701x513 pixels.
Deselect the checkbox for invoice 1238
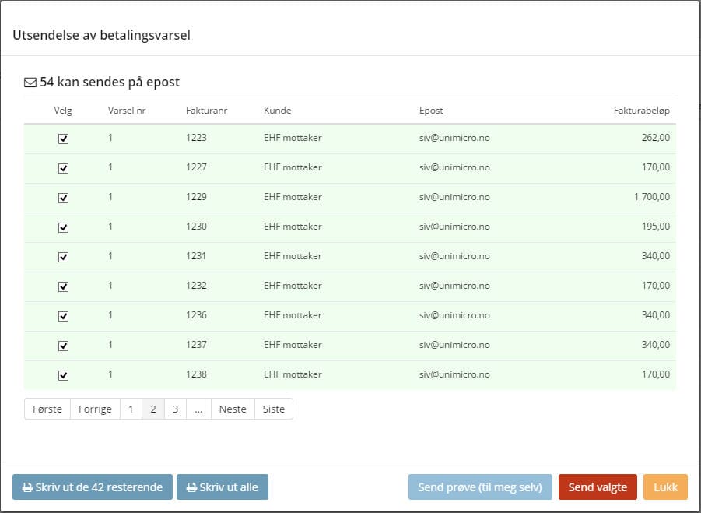[x=64, y=375]
